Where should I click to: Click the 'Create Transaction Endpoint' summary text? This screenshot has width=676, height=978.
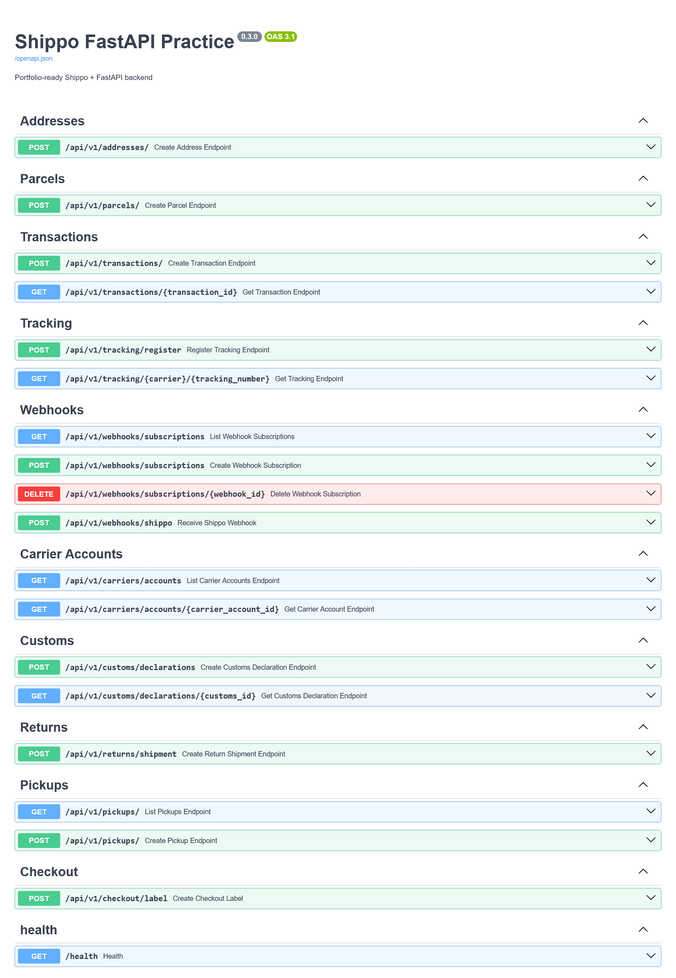211,263
